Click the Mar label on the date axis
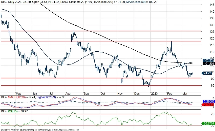The image size is (215, 131). point(185,94)
